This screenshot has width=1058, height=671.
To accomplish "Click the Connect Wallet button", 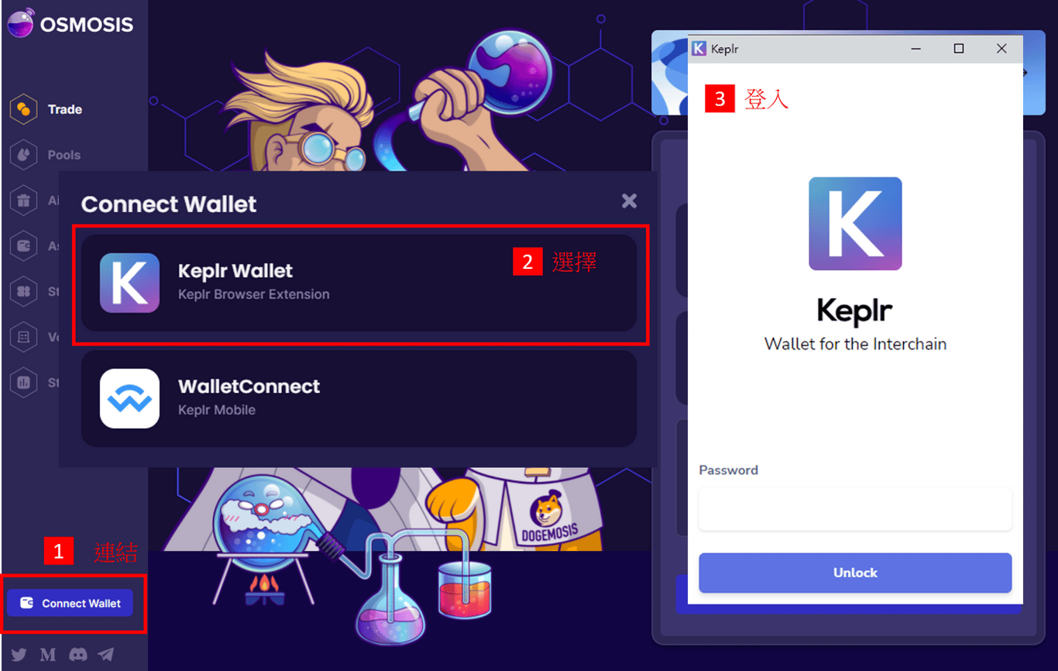I will point(70,603).
